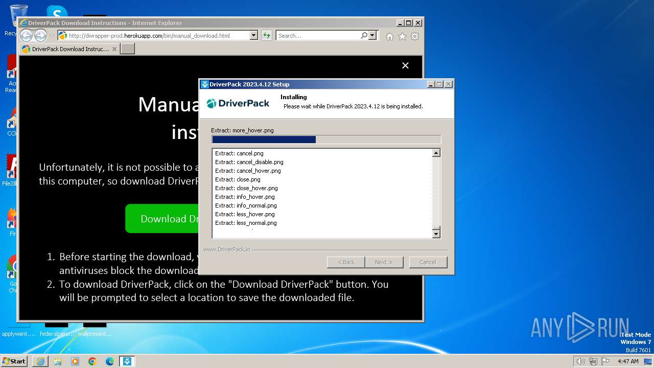Close the manual download overlay X
Image resolution: width=654 pixels, height=368 pixels.
405,65
